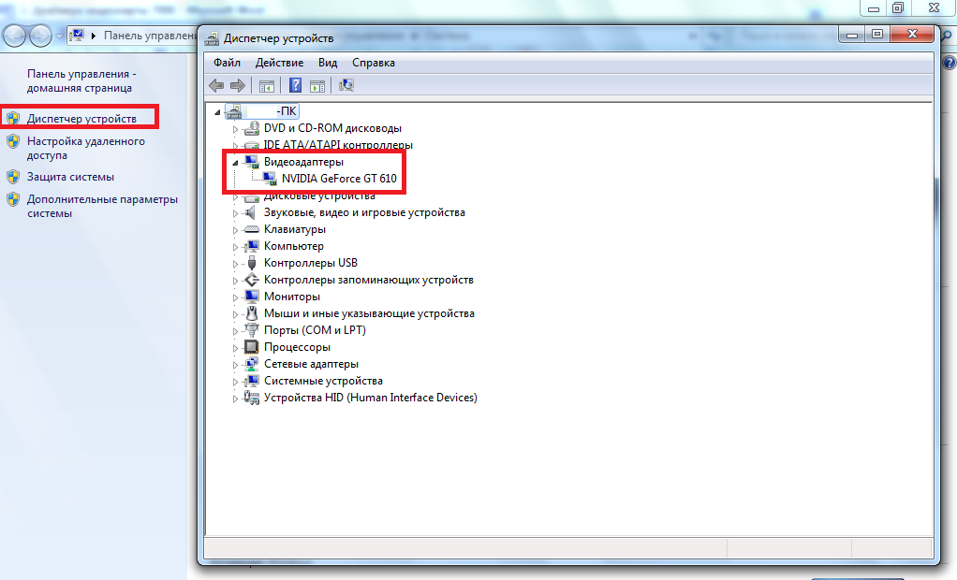This screenshot has width=957, height=580.
Task: Click the HID icon beside Устройства HID
Action: 252,398
